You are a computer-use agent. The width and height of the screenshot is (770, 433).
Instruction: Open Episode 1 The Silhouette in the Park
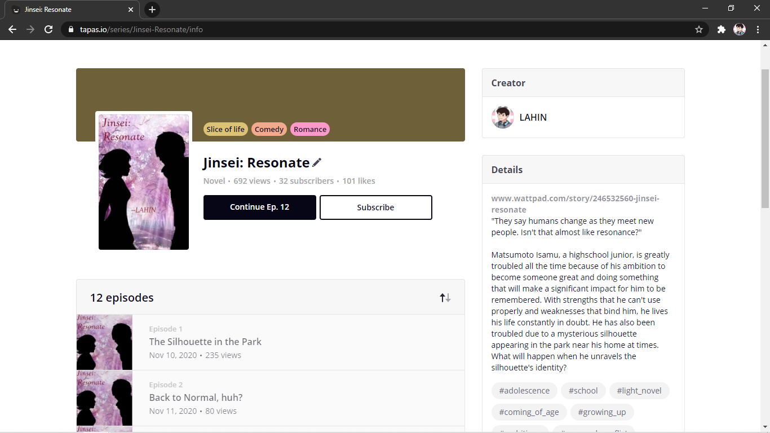pyautogui.click(x=205, y=342)
